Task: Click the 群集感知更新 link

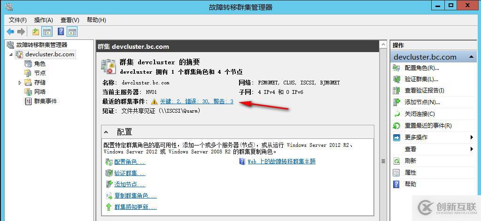Action: tap(135, 207)
